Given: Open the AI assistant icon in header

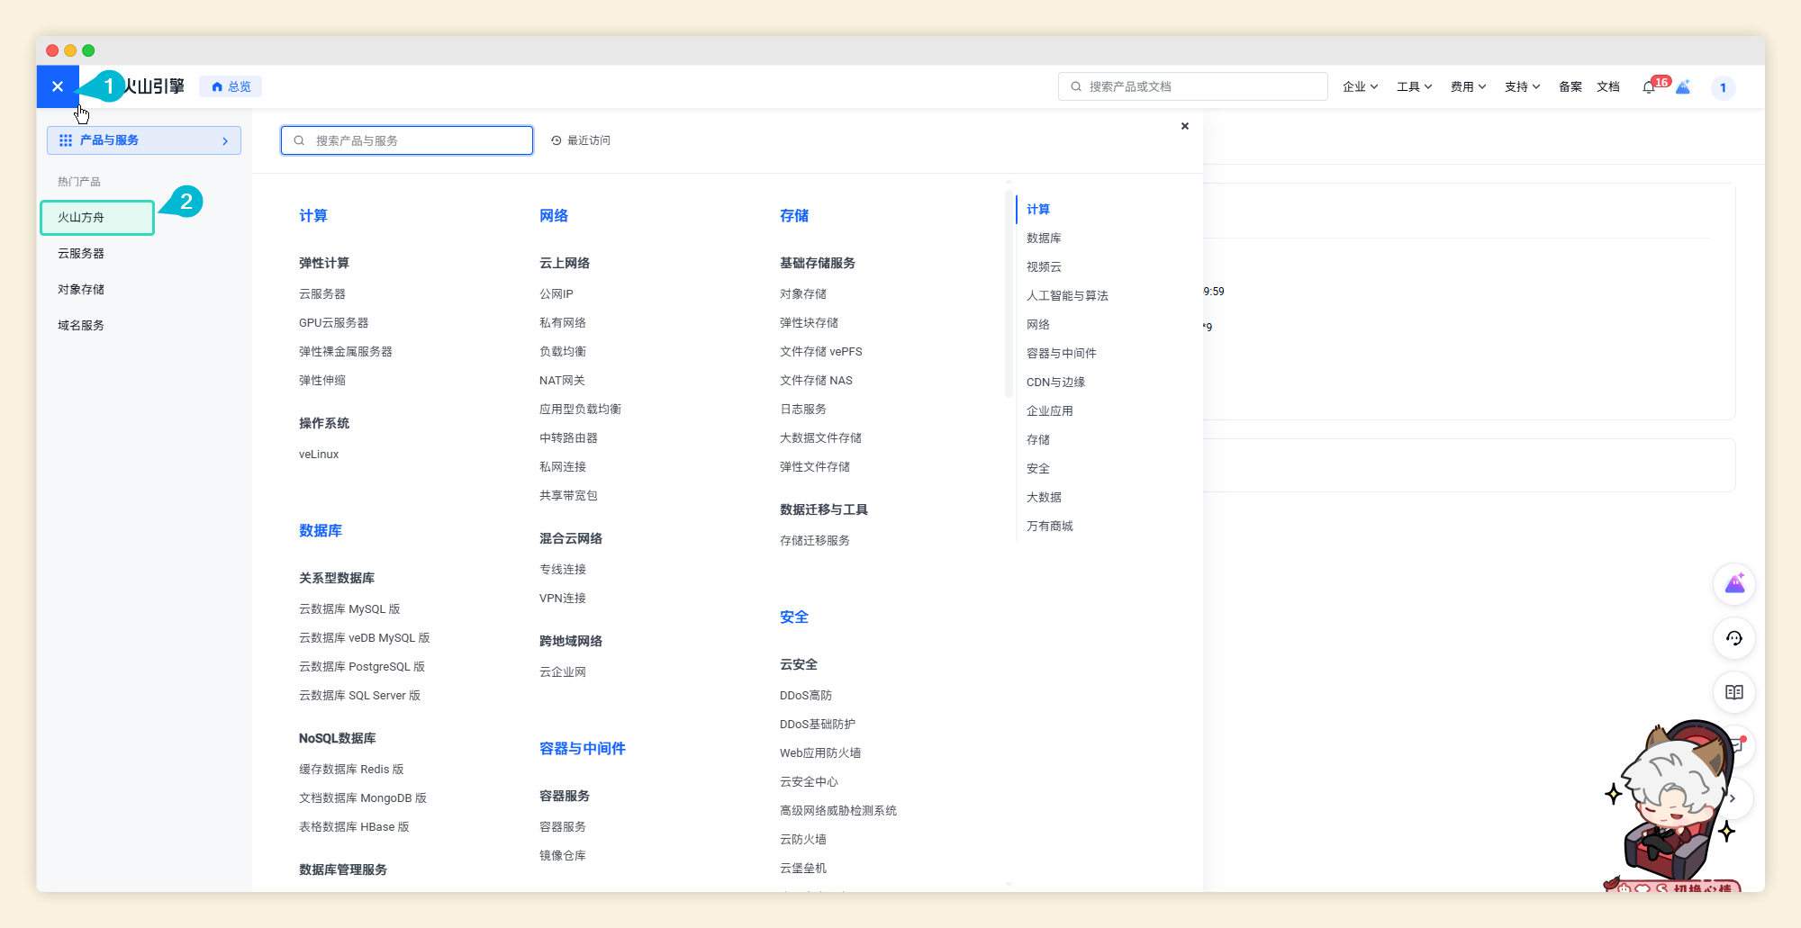Looking at the screenshot, I should point(1683,87).
